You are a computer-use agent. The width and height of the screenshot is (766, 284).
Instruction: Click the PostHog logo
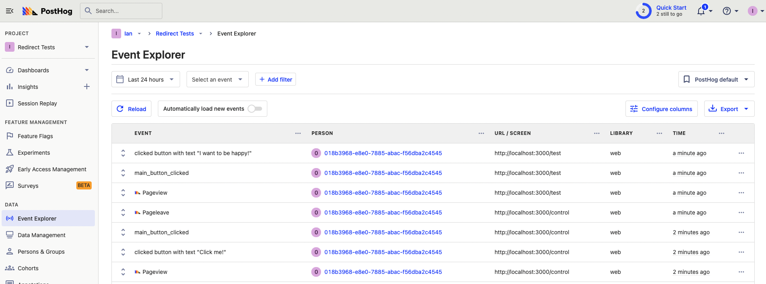coord(47,11)
